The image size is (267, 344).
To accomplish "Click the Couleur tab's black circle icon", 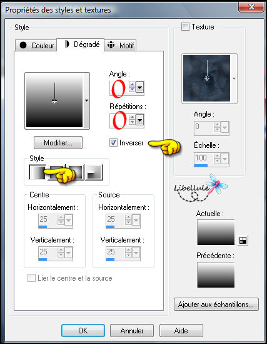I will [x=23, y=45].
